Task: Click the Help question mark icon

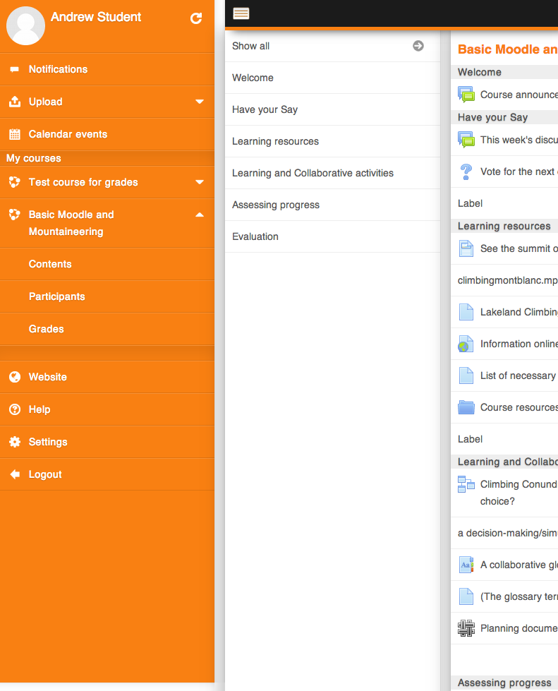Action: (x=15, y=409)
